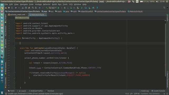This screenshot has height=95, width=169.
Task: Toggle the Gradle tool window
Action: pos(167,17)
